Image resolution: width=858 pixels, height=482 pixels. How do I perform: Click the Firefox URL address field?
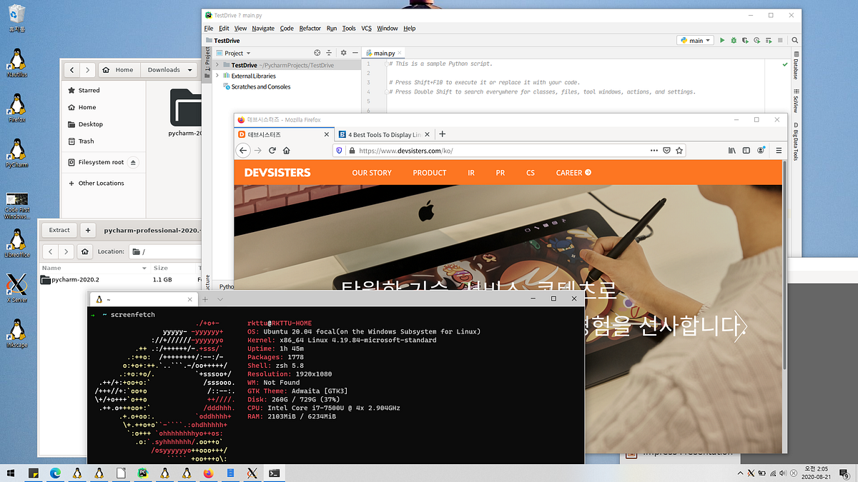click(500, 151)
